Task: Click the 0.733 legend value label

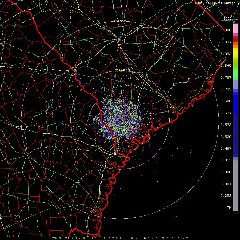Action: pos(226,89)
